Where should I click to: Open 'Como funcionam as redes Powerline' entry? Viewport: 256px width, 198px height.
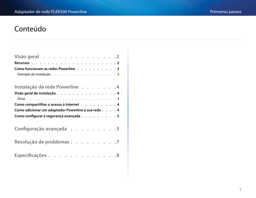67,69
